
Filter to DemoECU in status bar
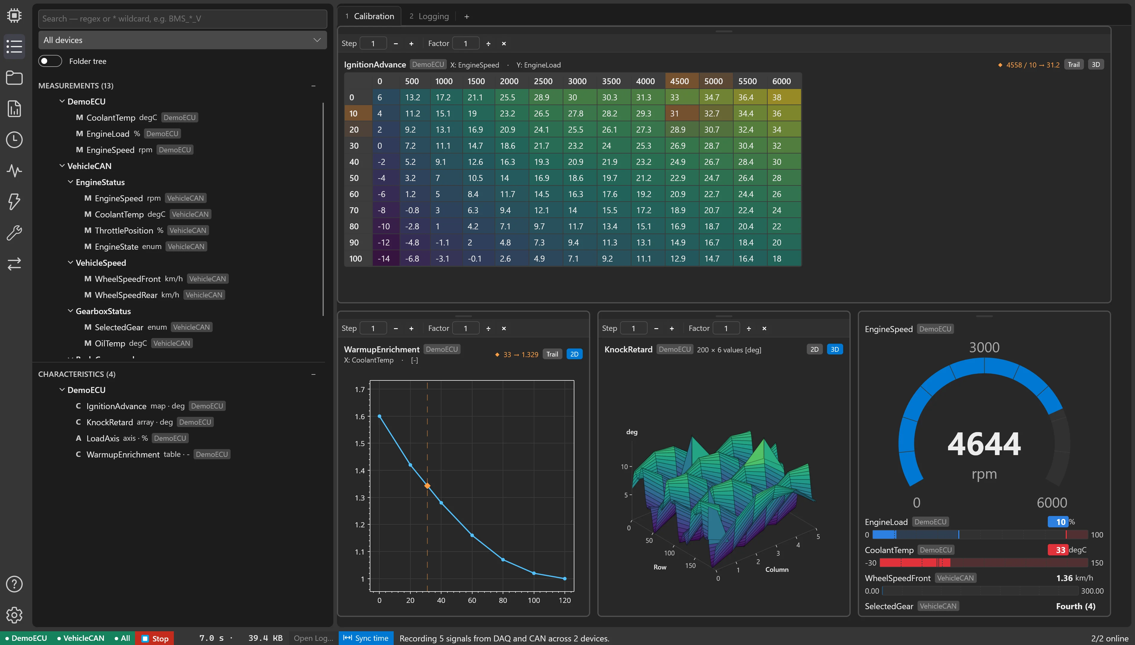[x=26, y=638]
